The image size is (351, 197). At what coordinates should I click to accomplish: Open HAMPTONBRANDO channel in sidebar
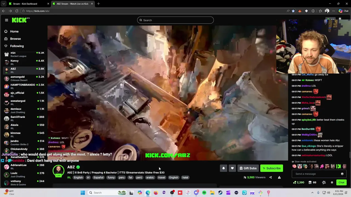(x=24, y=86)
